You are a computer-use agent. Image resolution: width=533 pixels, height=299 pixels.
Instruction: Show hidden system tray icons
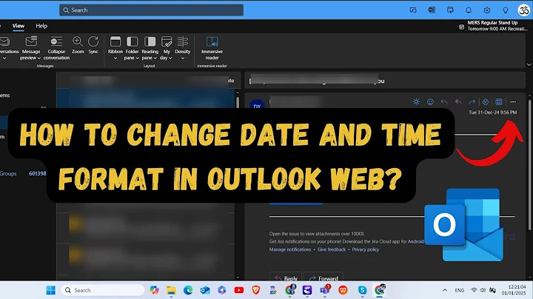[445, 290]
